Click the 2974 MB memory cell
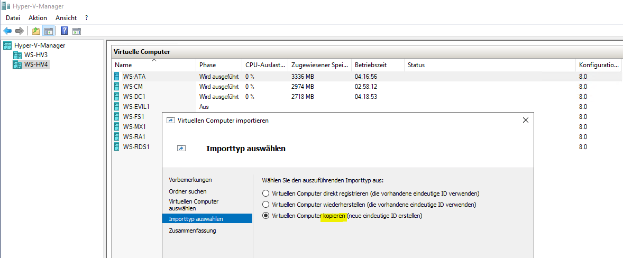Viewport: 623px width, 258px height. pyautogui.click(x=303, y=86)
